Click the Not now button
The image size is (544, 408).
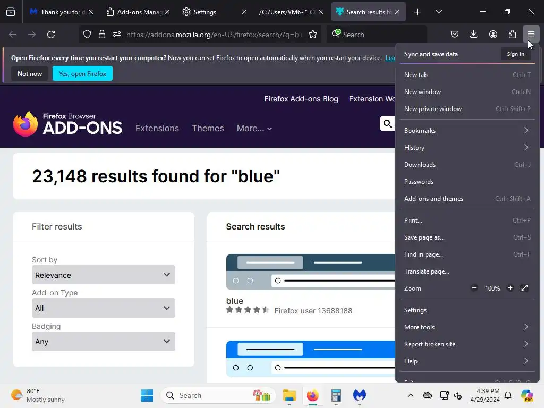pyautogui.click(x=30, y=73)
